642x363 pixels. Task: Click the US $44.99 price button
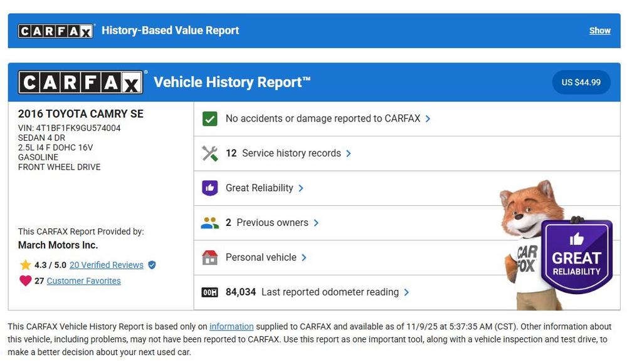pyautogui.click(x=581, y=83)
